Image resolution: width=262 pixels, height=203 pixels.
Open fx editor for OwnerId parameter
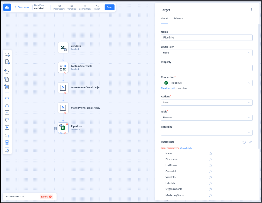coord(211,171)
